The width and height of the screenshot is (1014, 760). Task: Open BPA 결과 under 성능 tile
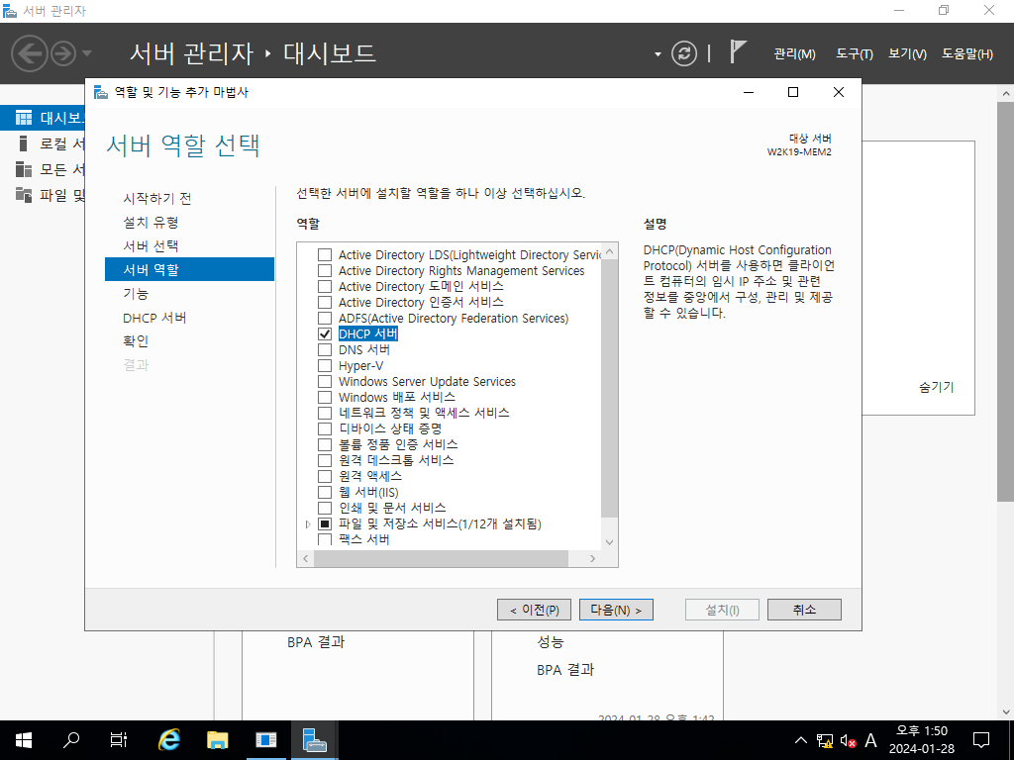click(565, 670)
